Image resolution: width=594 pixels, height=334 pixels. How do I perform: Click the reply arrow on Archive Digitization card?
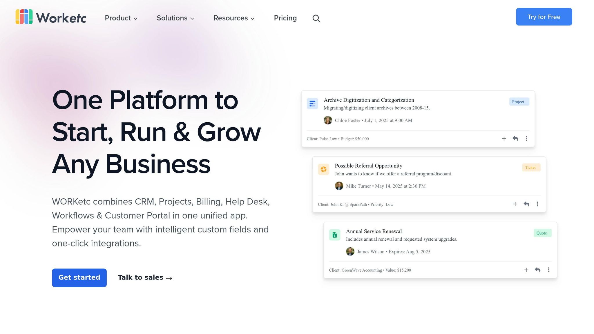point(515,139)
